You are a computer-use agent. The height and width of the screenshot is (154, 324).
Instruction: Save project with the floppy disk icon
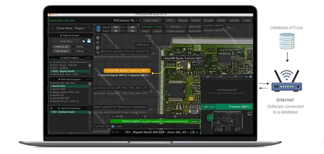[89, 41]
